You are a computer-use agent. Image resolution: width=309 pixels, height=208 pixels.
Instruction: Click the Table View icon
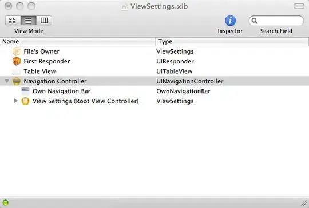(17, 71)
